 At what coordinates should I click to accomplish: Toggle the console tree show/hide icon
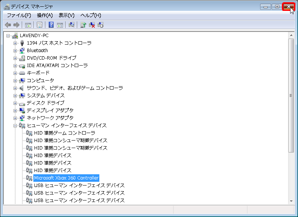click(28, 25)
